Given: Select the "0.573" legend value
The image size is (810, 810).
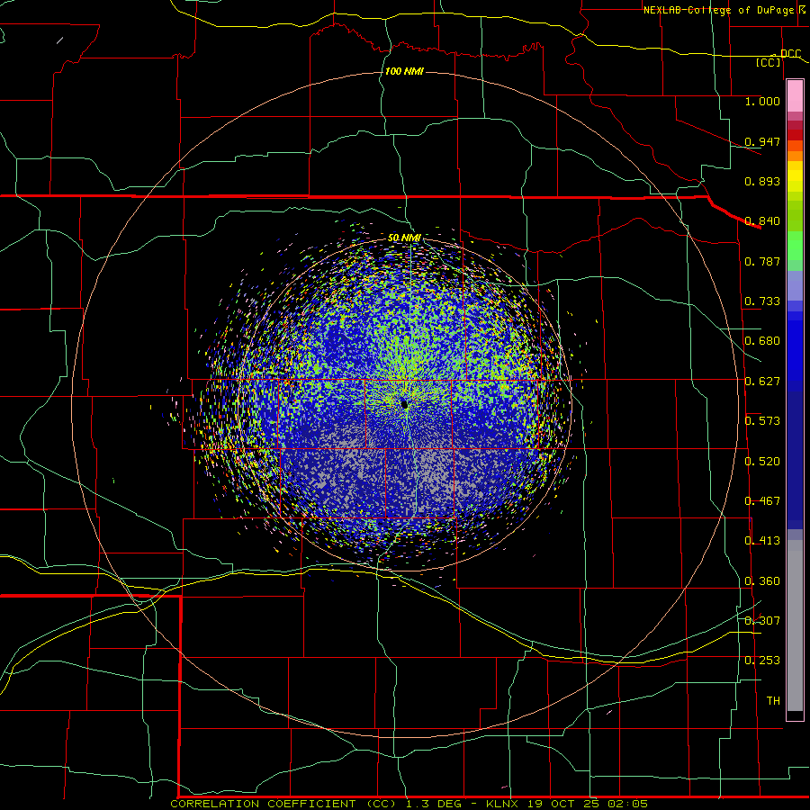Looking at the screenshot, I should [x=762, y=421].
